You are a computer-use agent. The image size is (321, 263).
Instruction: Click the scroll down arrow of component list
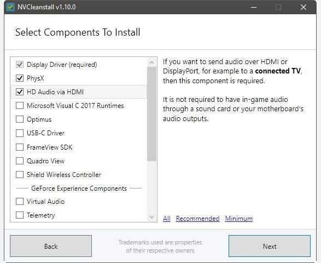[151, 217]
